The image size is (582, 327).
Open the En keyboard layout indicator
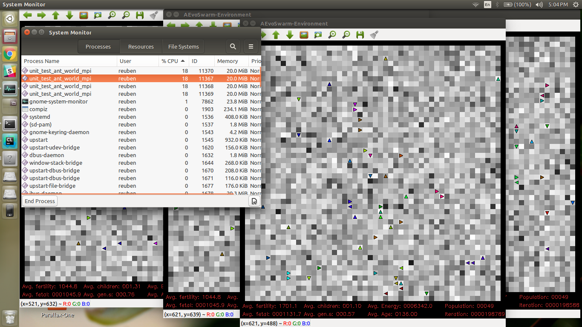pyautogui.click(x=487, y=5)
